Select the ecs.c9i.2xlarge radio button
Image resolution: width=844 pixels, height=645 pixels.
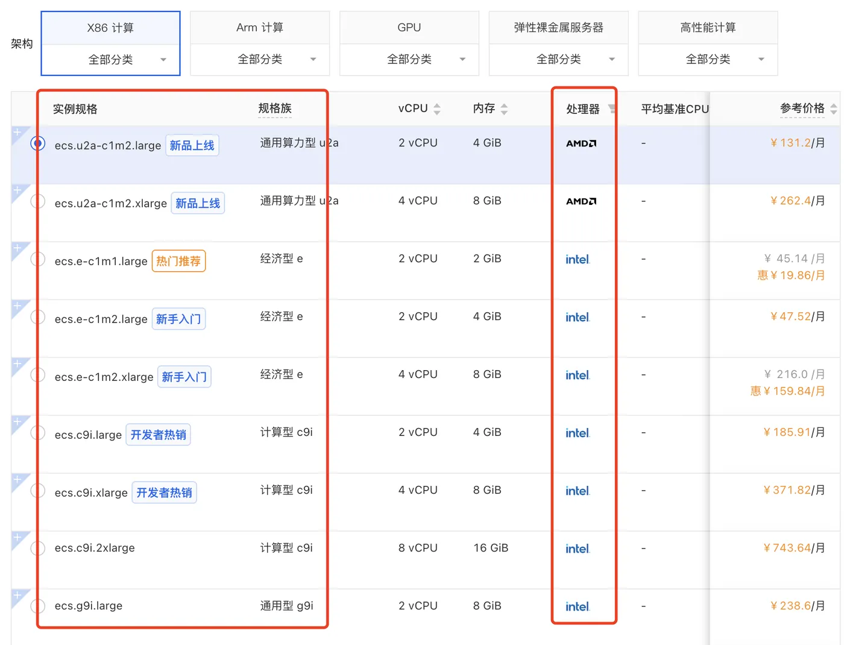click(x=38, y=549)
